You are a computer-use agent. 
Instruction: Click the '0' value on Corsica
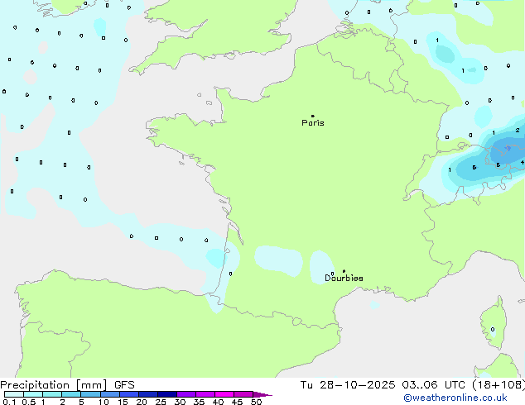493,330
